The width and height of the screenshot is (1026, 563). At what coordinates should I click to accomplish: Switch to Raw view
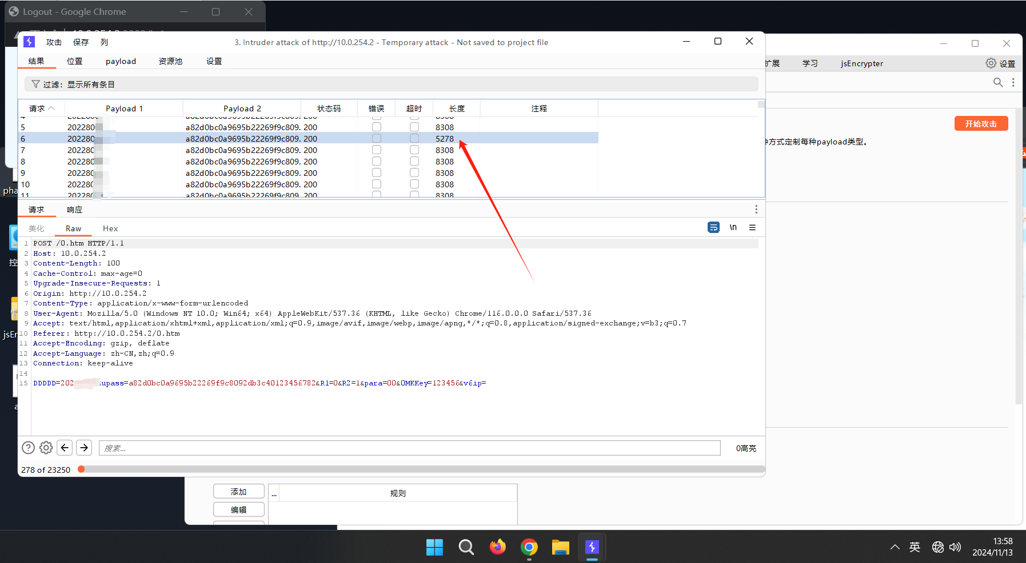[x=73, y=228]
